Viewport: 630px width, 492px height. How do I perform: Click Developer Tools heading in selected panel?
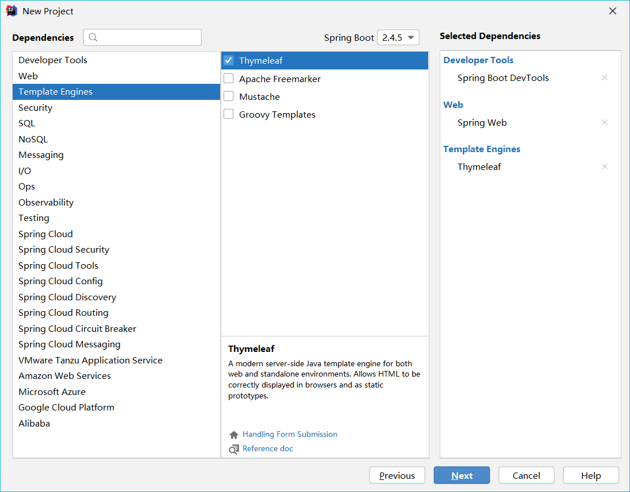(x=478, y=60)
